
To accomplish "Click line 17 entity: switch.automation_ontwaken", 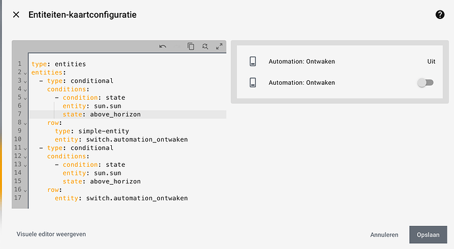I will tap(121, 198).
